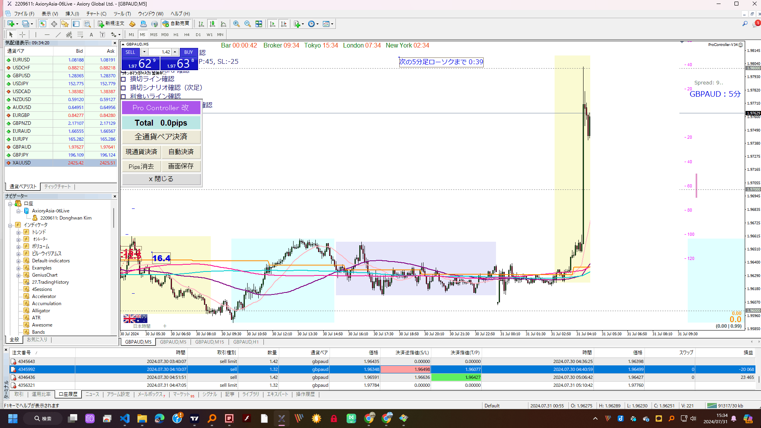Click the lot size input field
The image size is (761, 428).
point(160,52)
